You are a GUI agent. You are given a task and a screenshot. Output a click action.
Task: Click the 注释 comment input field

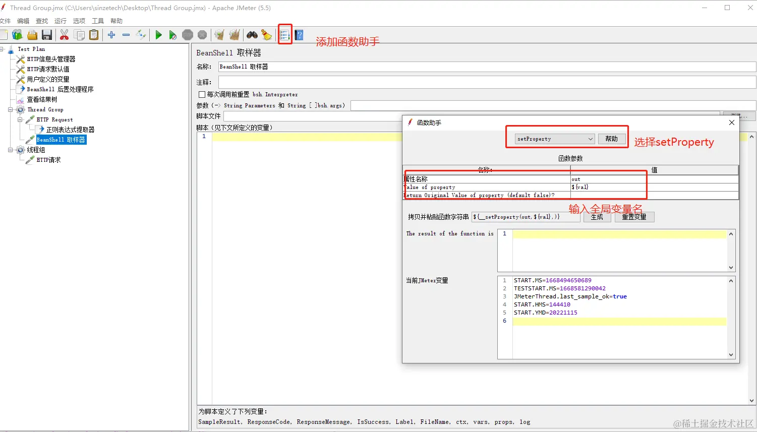(x=487, y=82)
